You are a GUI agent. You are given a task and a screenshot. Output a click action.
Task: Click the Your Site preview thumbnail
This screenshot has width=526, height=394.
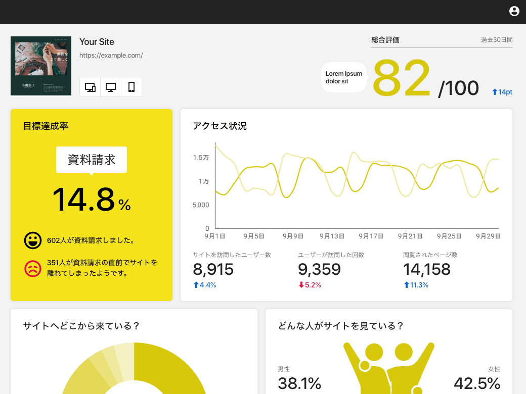(41, 66)
